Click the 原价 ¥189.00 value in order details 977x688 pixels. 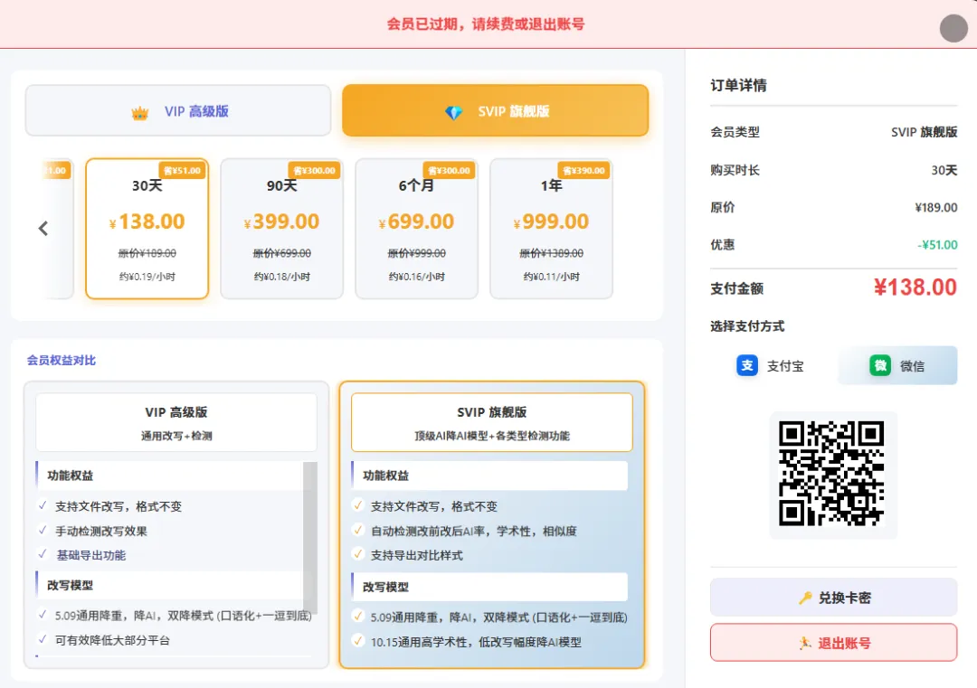[x=936, y=207]
